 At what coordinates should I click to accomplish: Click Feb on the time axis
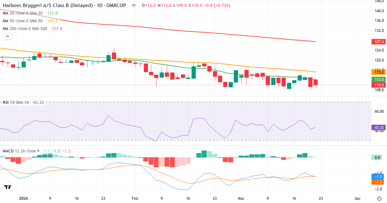[x=135, y=199]
